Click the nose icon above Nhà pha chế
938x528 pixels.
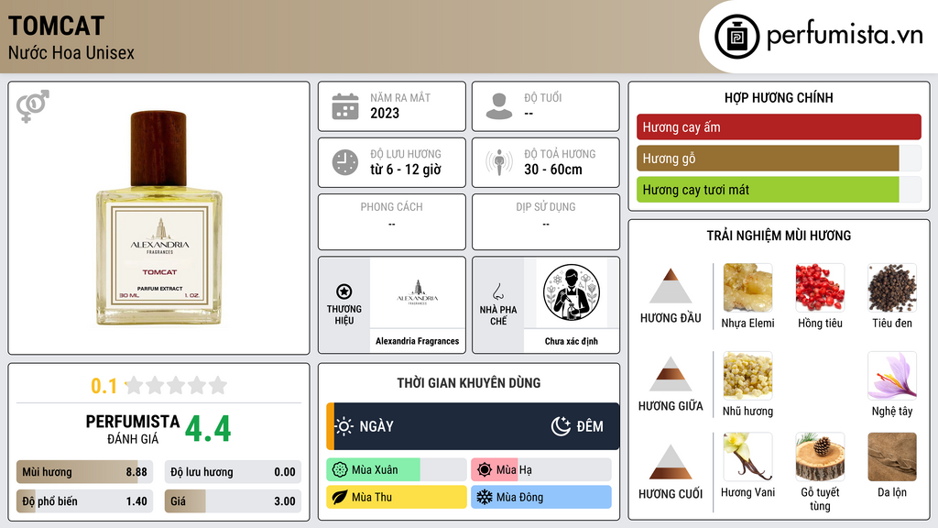497,291
